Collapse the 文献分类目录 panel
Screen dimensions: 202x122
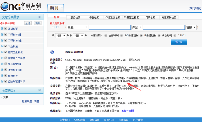(39, 17)
